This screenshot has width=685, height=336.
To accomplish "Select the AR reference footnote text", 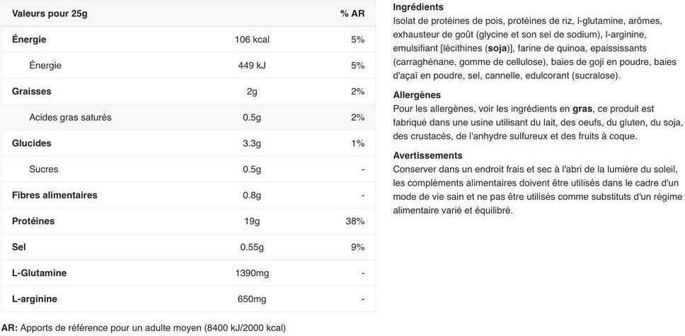I will (143, 328).
